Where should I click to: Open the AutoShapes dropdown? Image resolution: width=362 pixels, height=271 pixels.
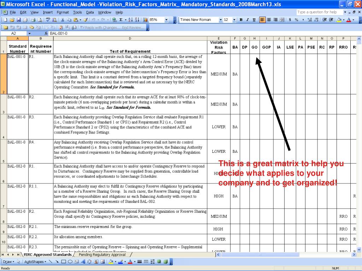(x=35, y=261)
